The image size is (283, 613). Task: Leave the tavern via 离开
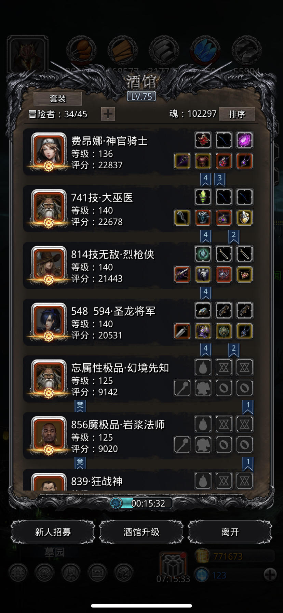(x=230, y=532)
